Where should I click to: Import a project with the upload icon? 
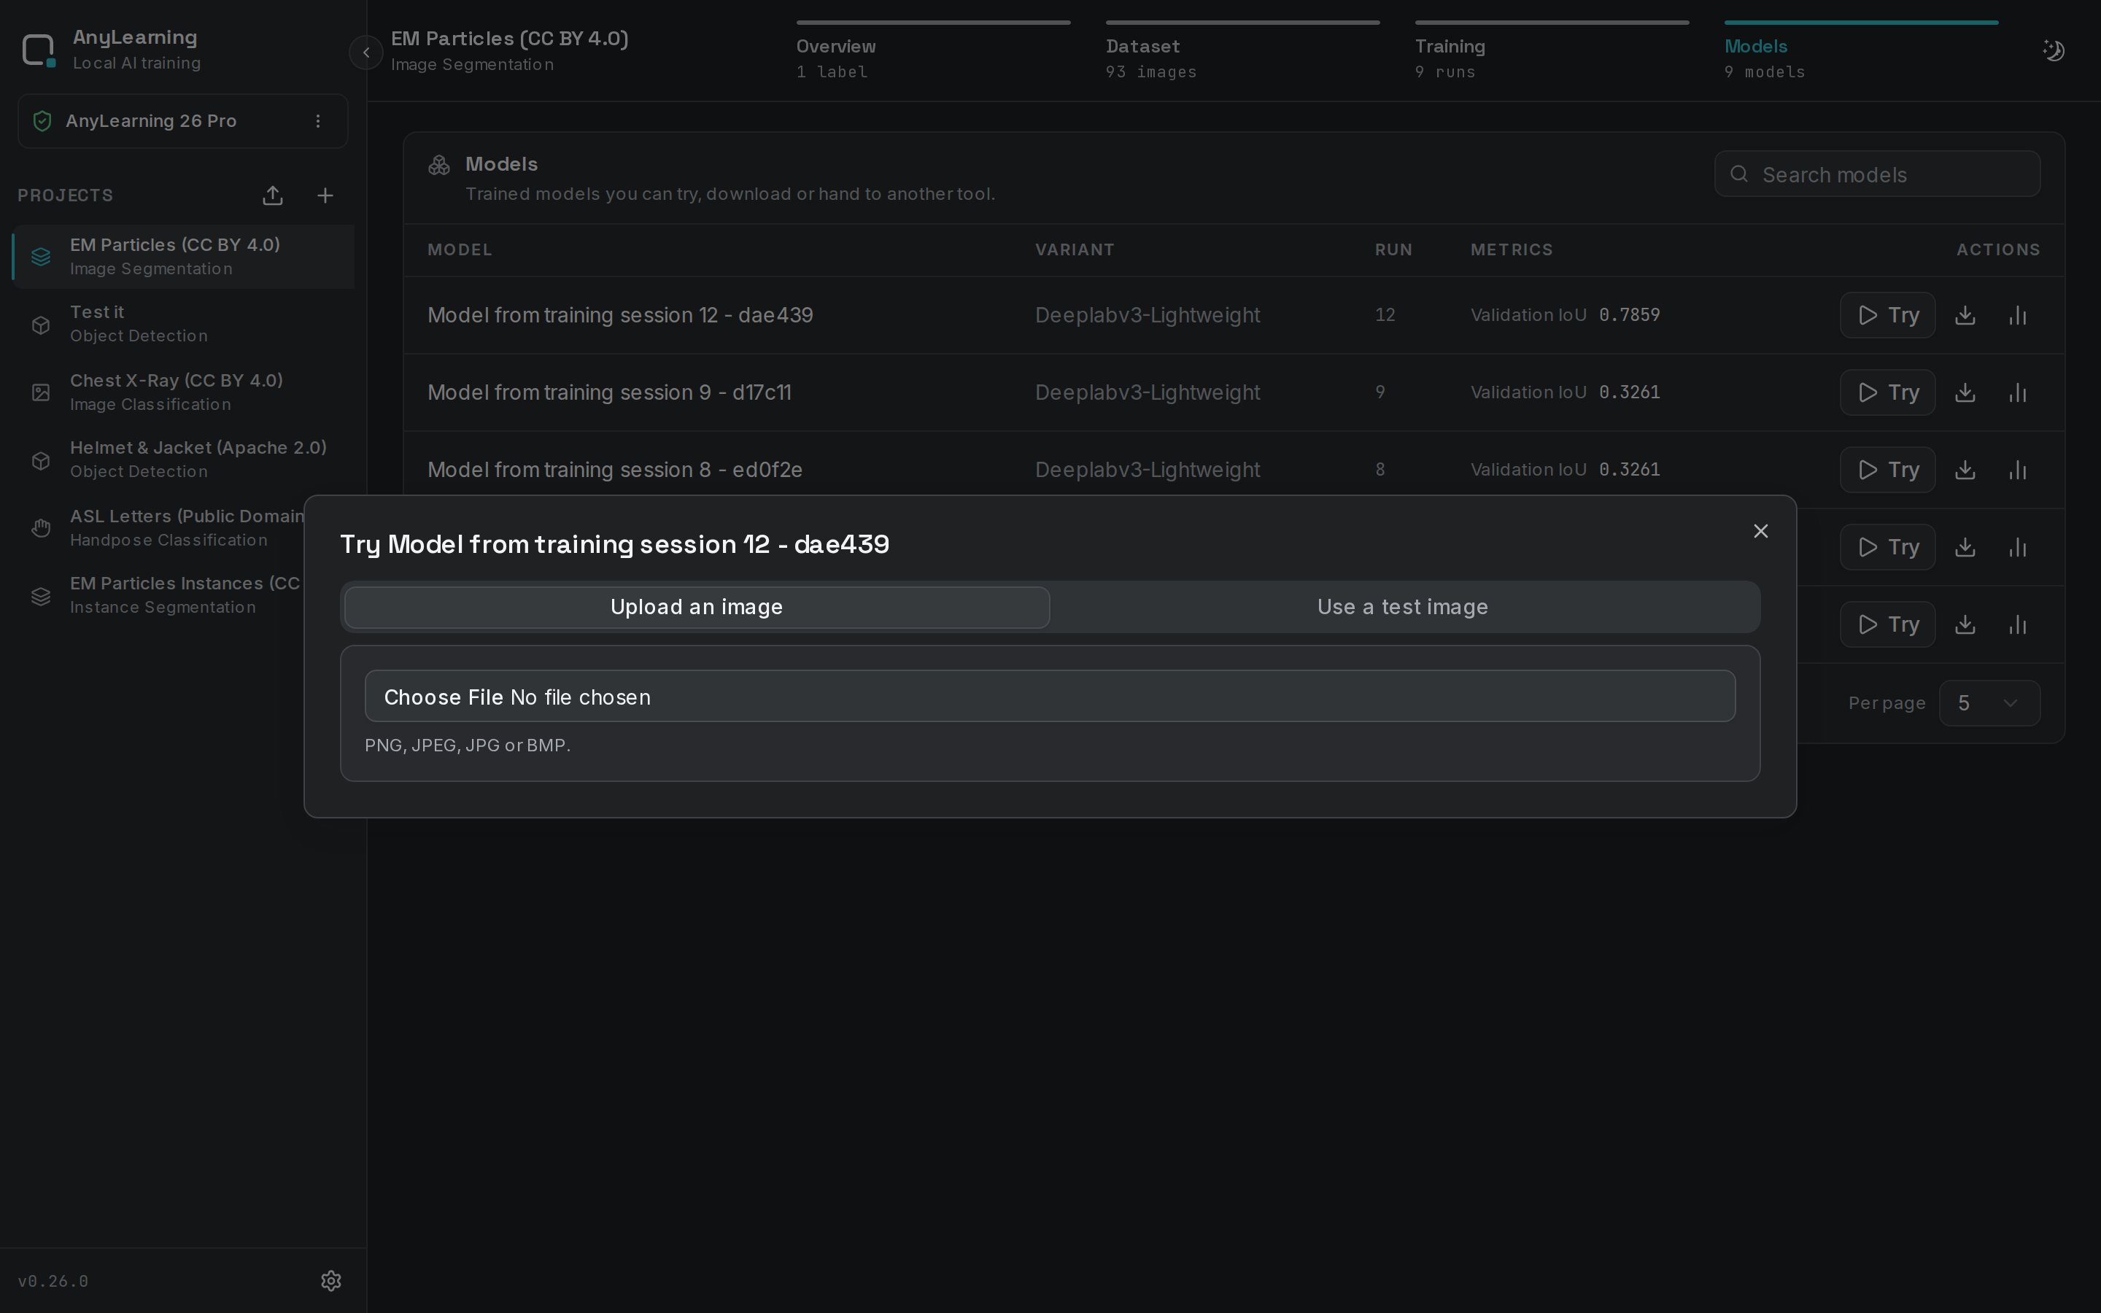click(273, 195)
